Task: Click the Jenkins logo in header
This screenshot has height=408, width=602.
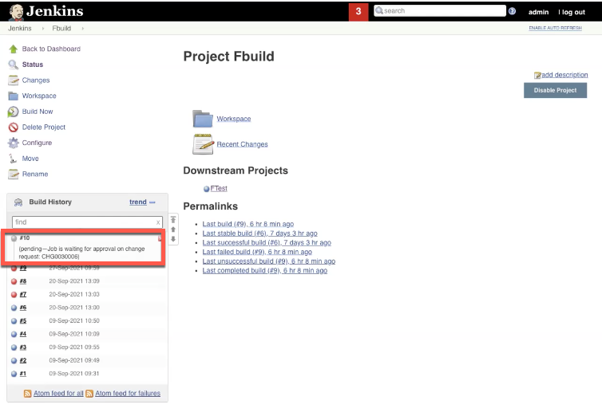Action: pos(46,11)
